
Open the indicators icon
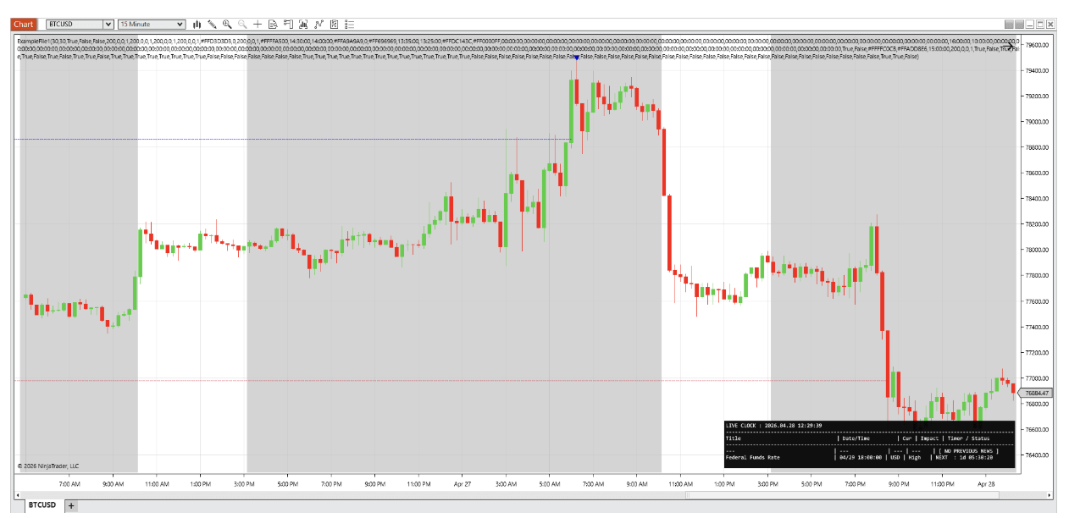318,25
